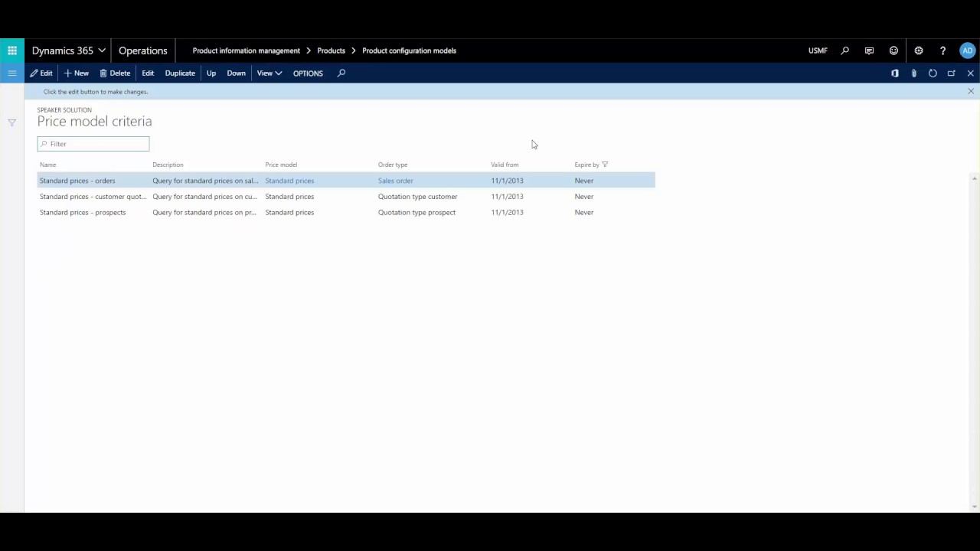Select the Standard prices - prospects row
The height and width of the screenshot is (551, 980).
(x=346, y=213)
